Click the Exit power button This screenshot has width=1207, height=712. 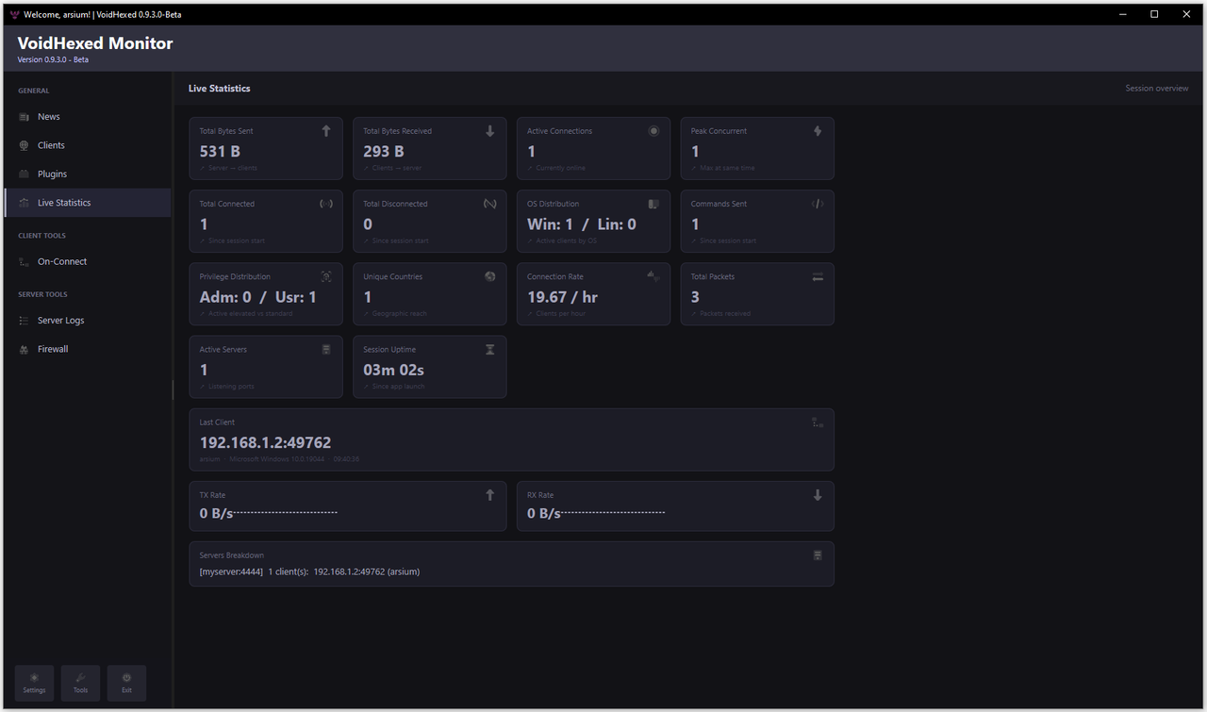[x=126, y=683]
